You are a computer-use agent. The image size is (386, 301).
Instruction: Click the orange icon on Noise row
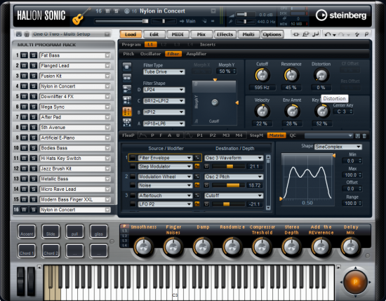(197, 185)
